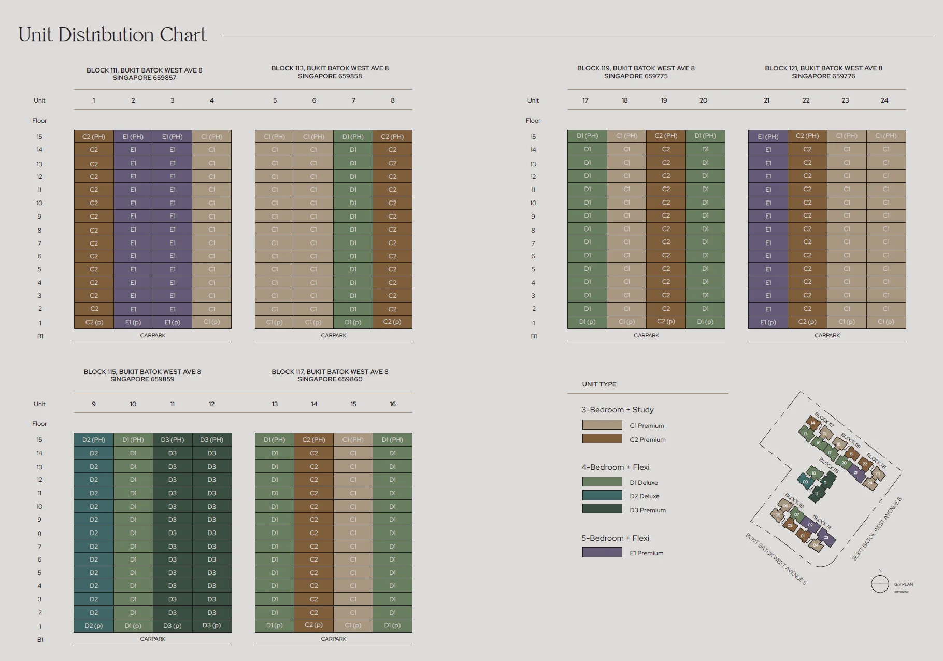Select the C2 Premium legend swatch
The image size is (943, 661).
tap(602, 439)
